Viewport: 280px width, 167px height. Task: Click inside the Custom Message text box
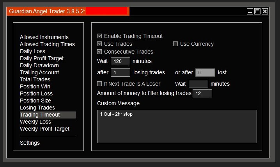177,127
